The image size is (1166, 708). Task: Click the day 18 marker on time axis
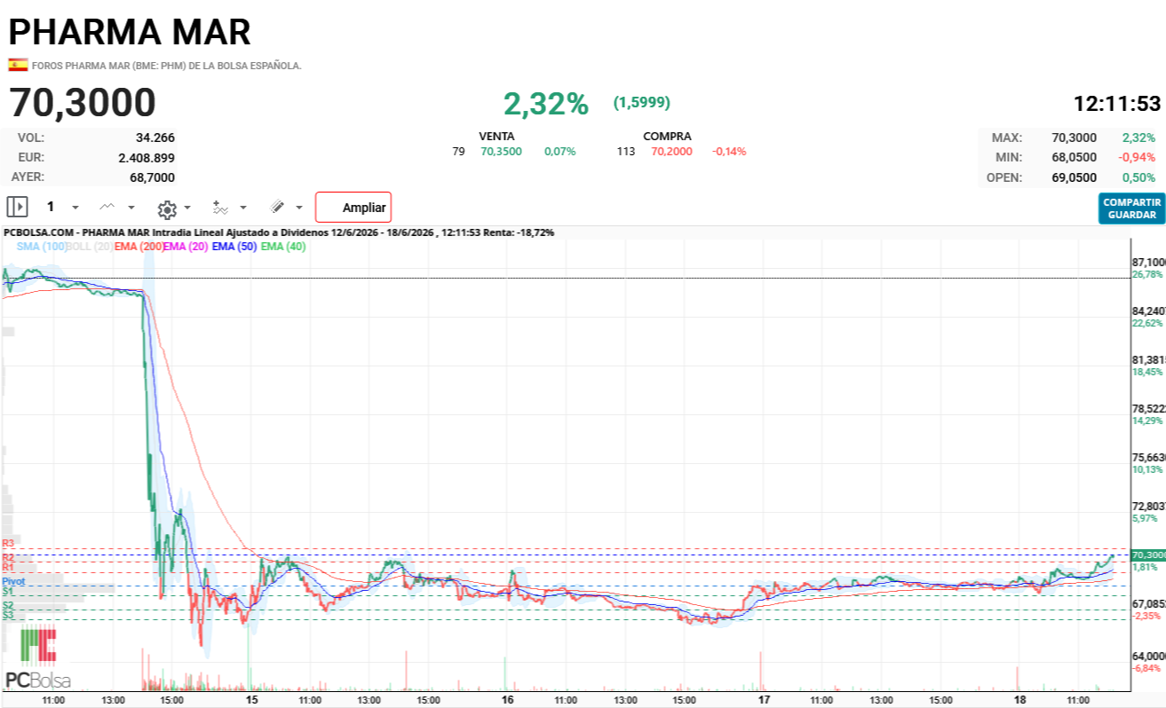[1019, 700]
